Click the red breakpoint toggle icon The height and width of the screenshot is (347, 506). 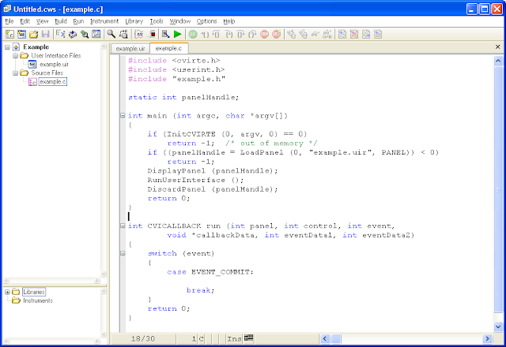point(152,34)
